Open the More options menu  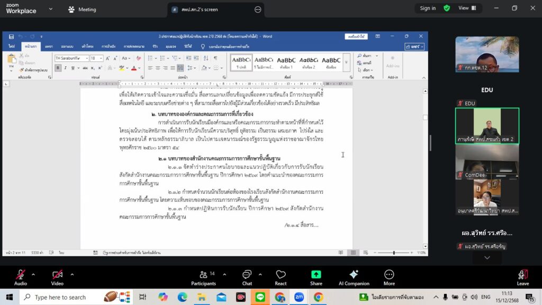click(389, 277)
